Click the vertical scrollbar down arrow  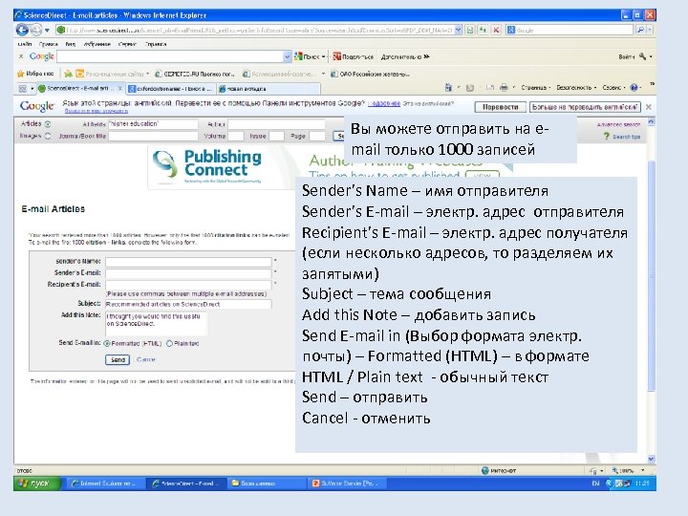coord(651,459)
